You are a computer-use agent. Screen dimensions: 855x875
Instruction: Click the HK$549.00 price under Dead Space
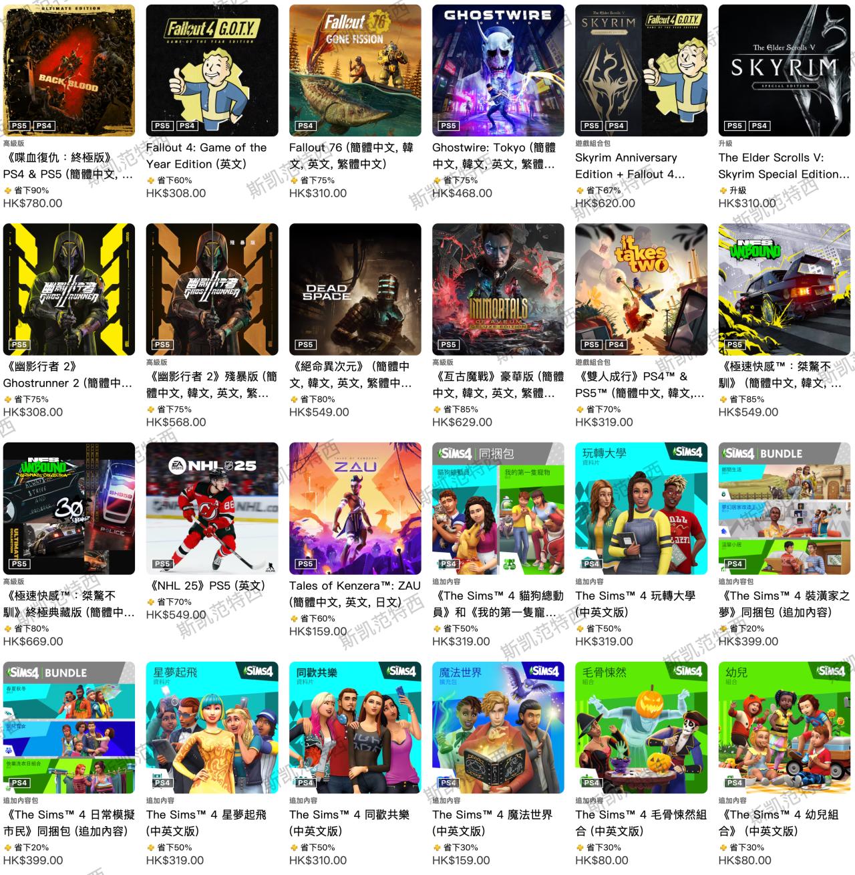coord(319,412)
